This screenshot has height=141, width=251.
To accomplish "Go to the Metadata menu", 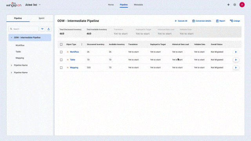I will pyautogui.click(x=138, y=5).
